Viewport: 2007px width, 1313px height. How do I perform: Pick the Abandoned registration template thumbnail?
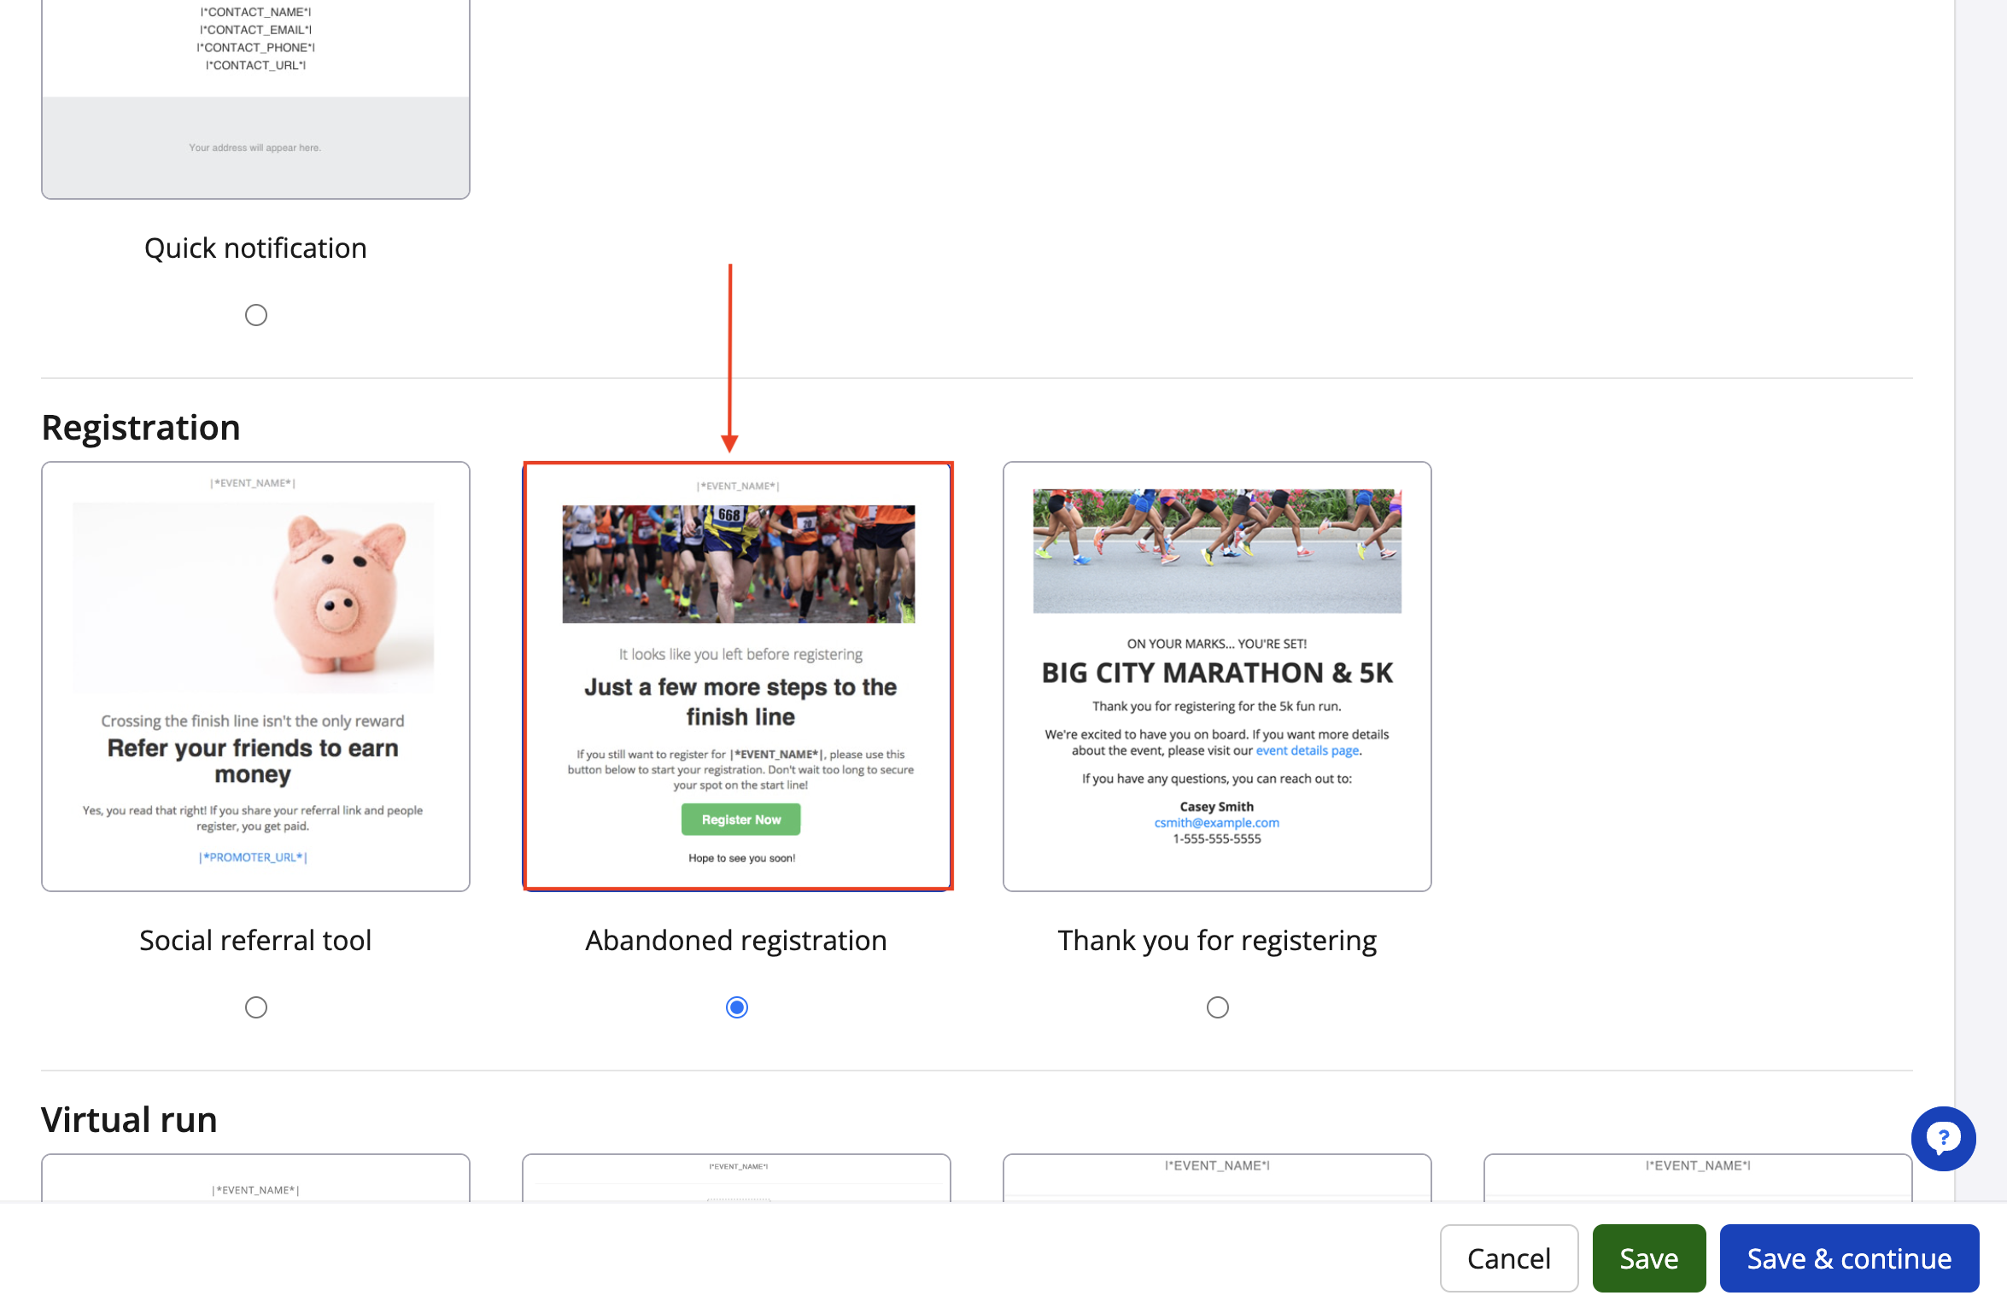(738, 676)
